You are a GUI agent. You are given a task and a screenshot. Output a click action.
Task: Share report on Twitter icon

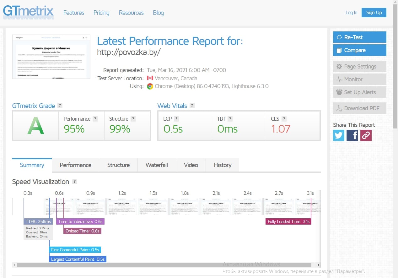tap(339, 135)
